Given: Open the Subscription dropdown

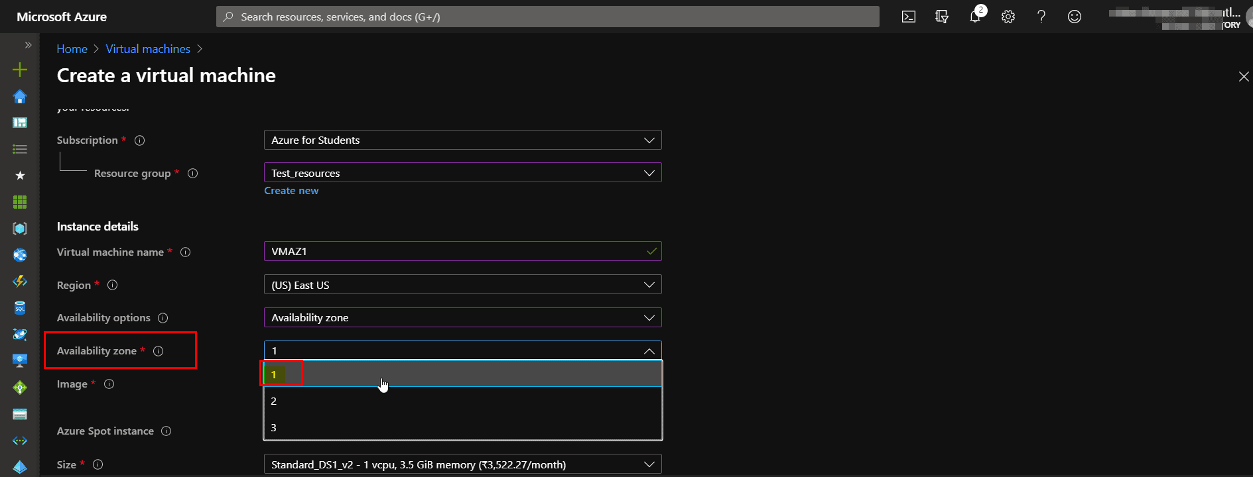Looking at the screenshot, I should pos(463,140).
